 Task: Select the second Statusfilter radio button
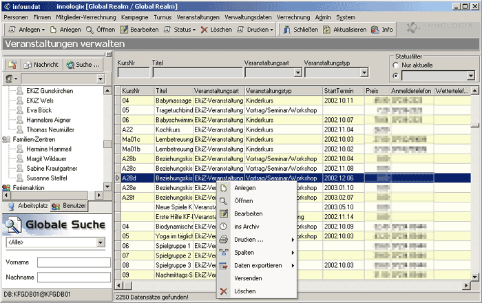[396, 76]
